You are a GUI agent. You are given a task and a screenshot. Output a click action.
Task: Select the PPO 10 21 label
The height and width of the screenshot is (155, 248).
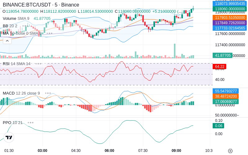coord(13,122)
